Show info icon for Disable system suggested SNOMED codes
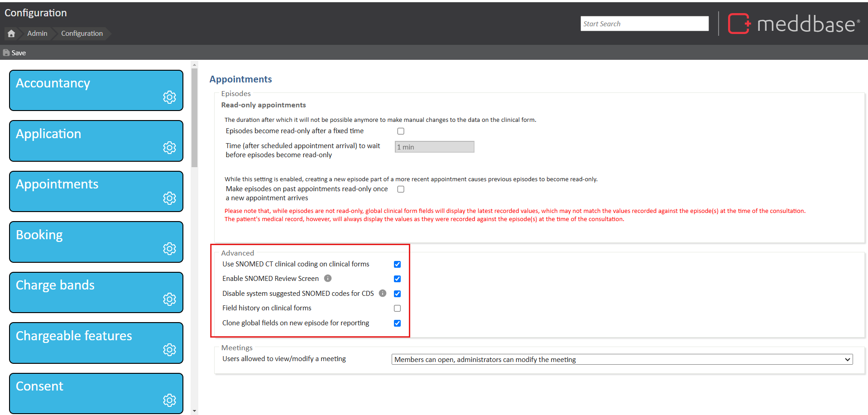 pyautogui.click(x=383, y=293)
